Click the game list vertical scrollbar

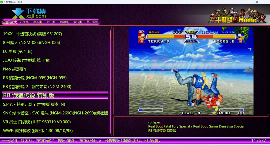(110, 81)
